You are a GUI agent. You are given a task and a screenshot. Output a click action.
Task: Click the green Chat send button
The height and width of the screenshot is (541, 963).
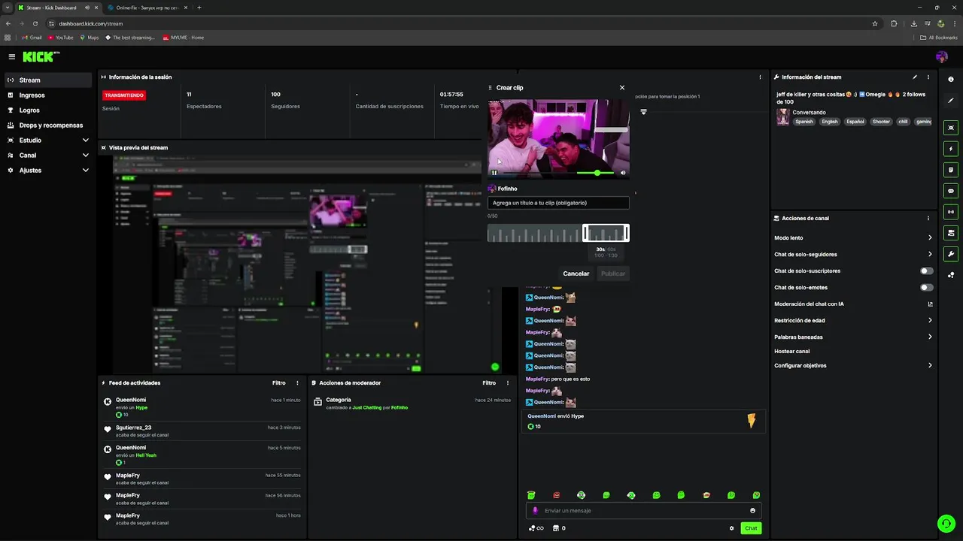tap(751, 528)
